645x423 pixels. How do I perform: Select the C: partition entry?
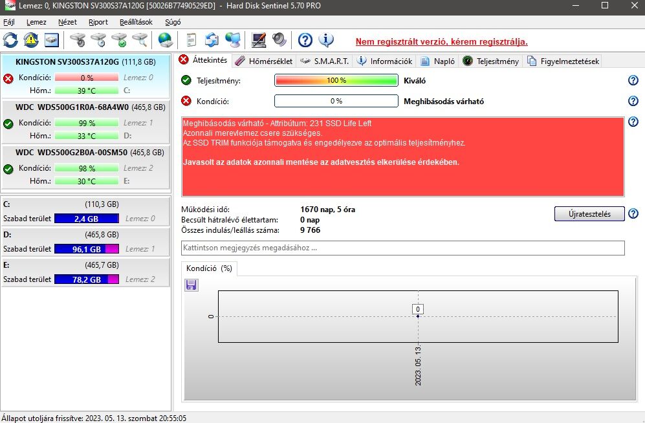pos(85,211)
